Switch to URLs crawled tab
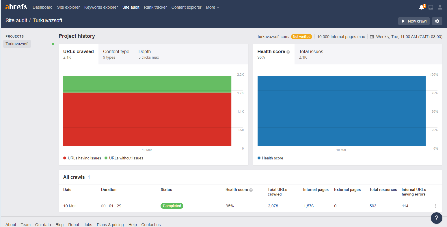This screenshot has height=227, width=447. pos(79,54)
